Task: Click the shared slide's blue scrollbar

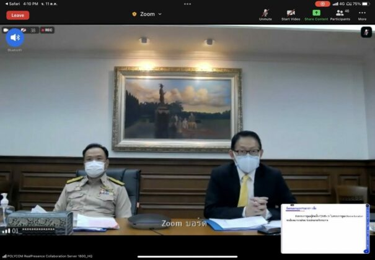Action: (x=368, y=228)
